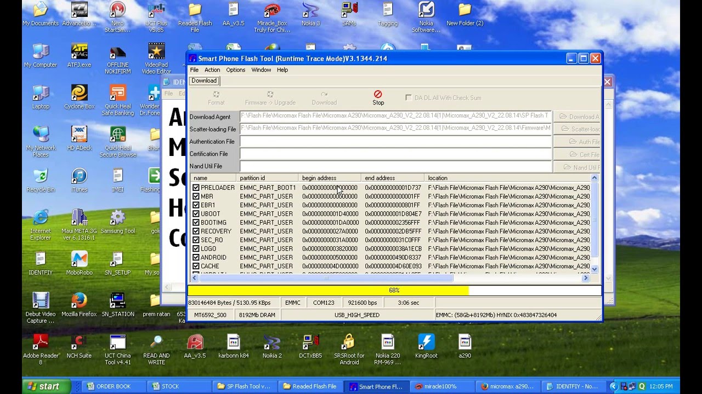Viewport: 702px width, 394px height.
Task: Click the partition list scroll-up arrow
Action: (x=595, y=178)
